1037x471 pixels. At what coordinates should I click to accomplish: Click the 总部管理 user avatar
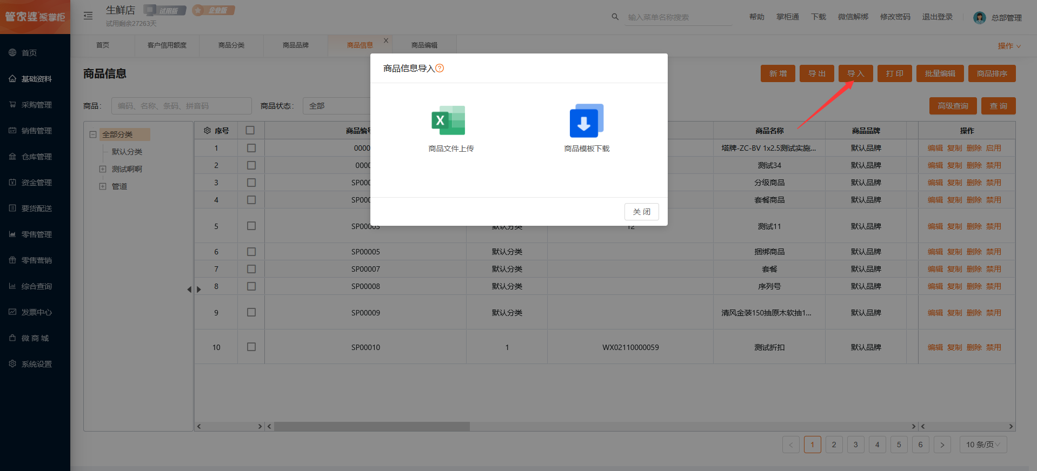tap(979, 17)
